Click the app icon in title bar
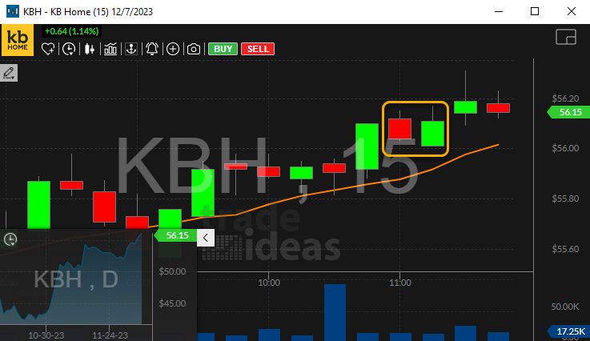Image resolution: width=590 pixels, height=341 pixels. coord(12,11)
